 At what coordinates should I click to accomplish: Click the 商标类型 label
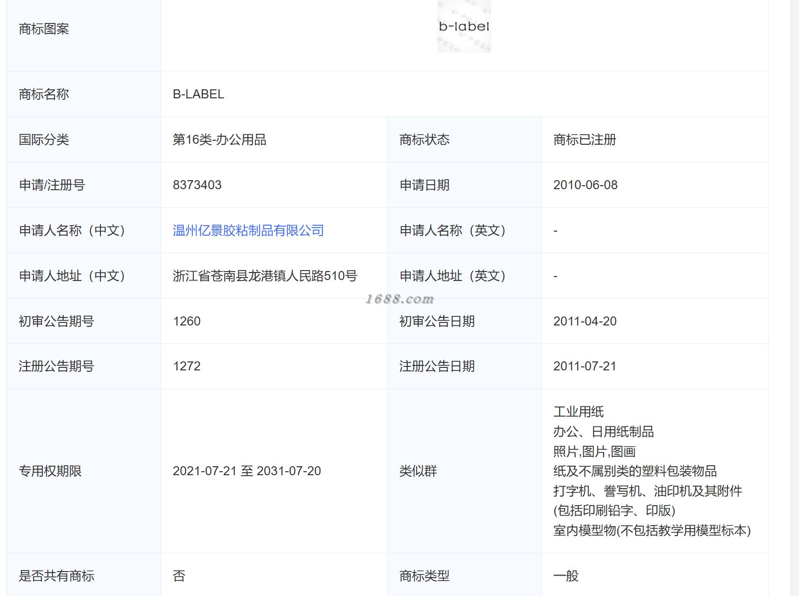[x=425, y=576]
